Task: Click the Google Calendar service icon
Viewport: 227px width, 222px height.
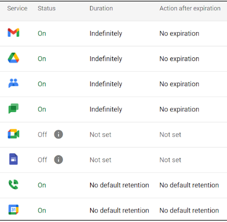Action: [x=13, y=210]
